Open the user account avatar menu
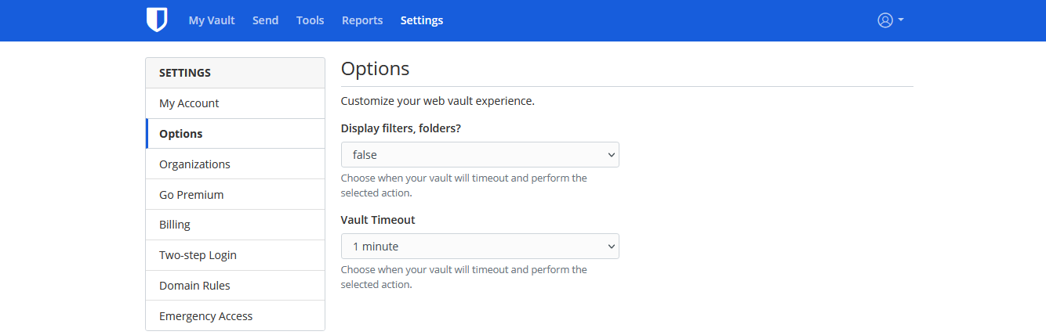The height and width of the screenshot is (335, 1046). point(885,20)
